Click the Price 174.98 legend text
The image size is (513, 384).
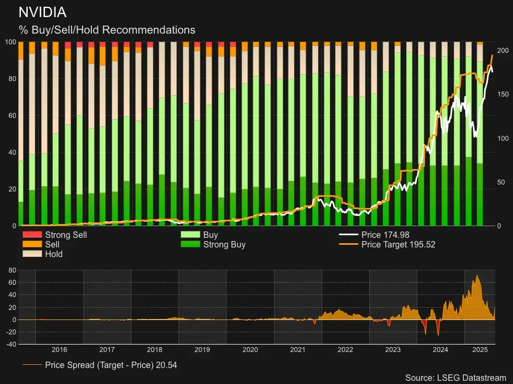[x=385, y=235]
